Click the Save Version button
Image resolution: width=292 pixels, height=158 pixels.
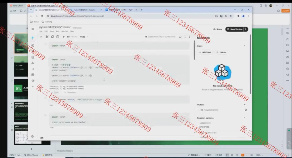coord(234,29)
